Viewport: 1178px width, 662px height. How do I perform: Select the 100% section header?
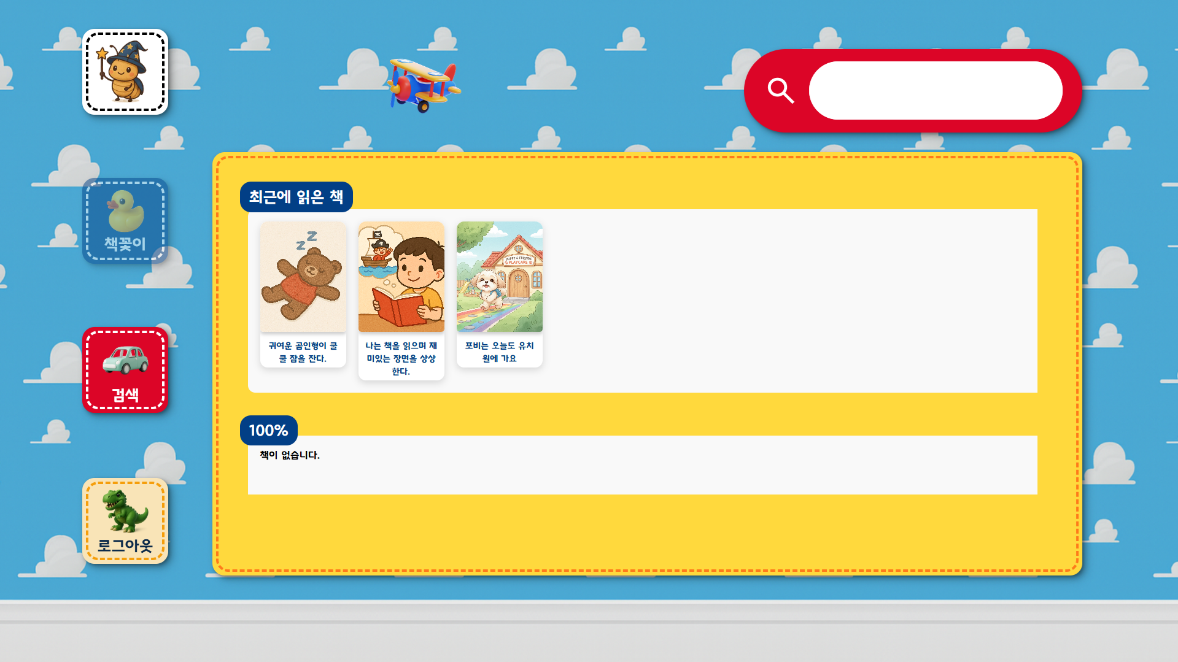269,430
